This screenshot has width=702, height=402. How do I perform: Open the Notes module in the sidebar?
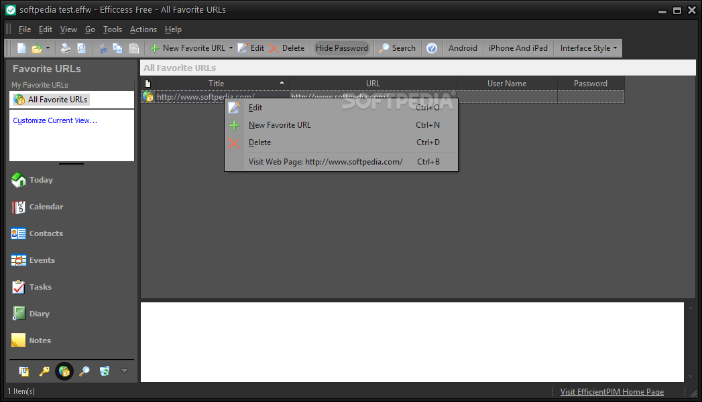[31, 341]
